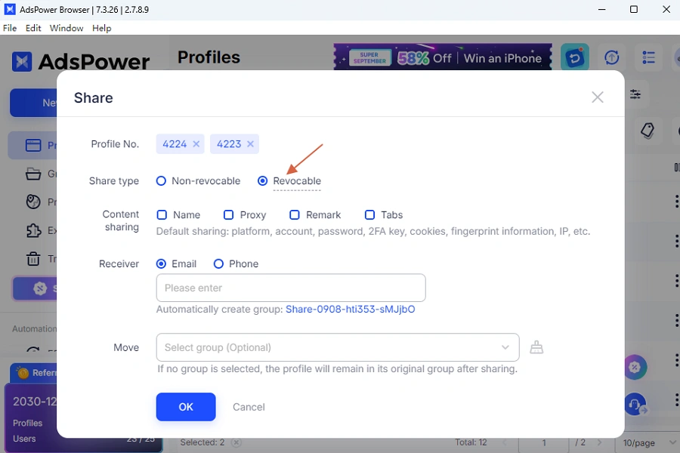Open the filter sliders icon

tap(635, 94)
